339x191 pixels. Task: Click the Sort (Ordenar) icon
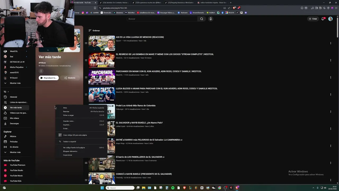pos(90,31)
